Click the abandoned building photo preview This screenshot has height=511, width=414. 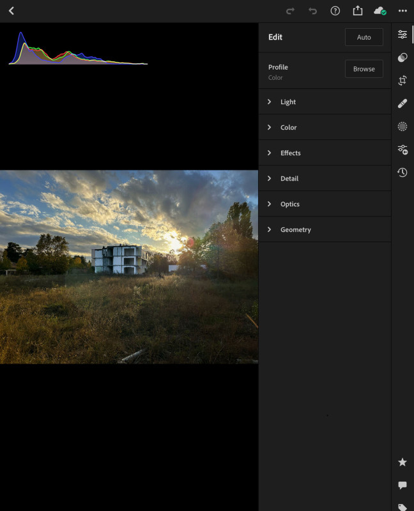click(129, 266)
